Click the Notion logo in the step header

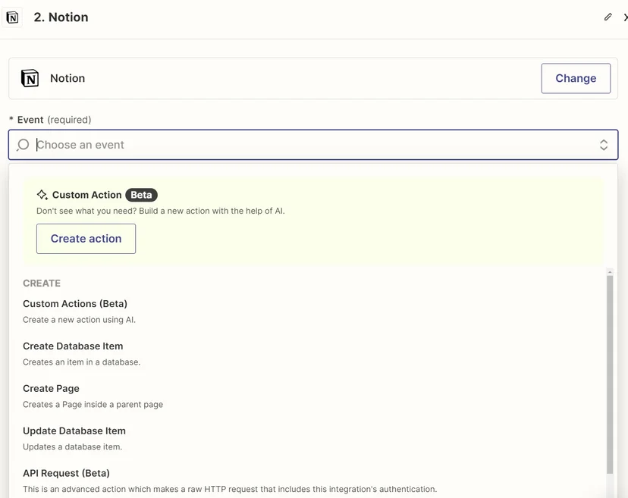12,17
